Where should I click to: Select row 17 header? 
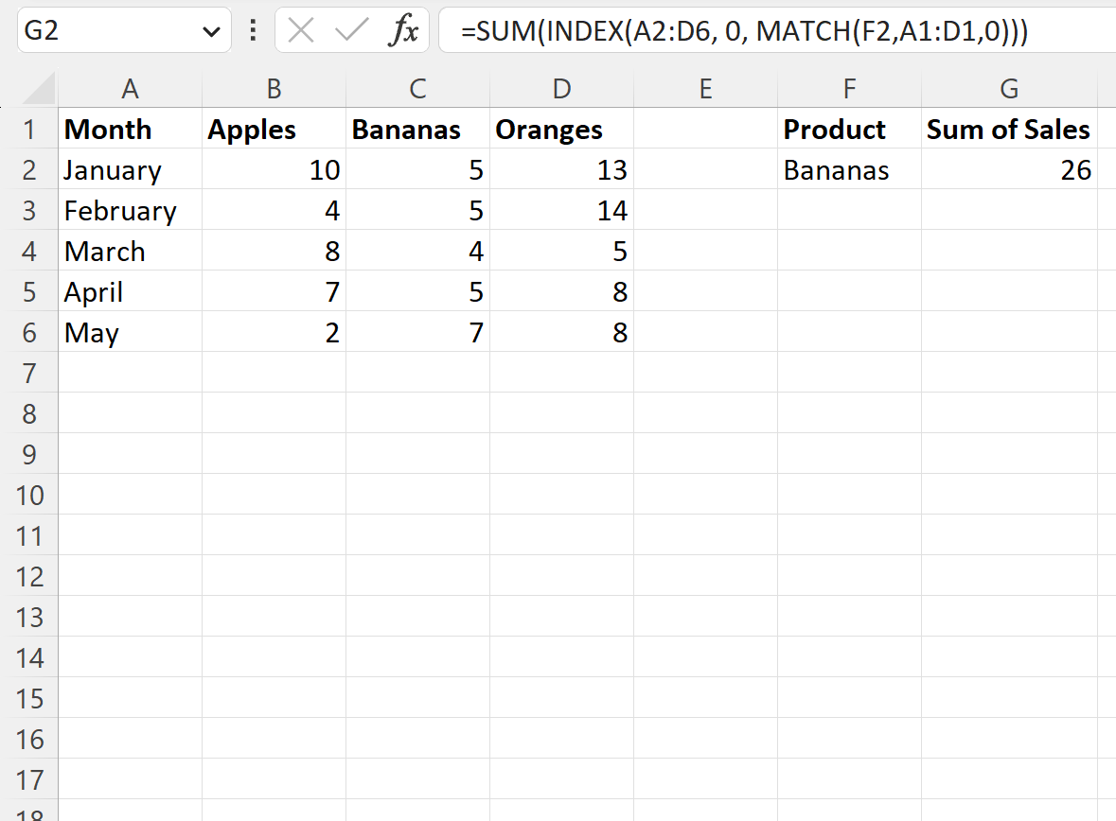coord(29,779)
